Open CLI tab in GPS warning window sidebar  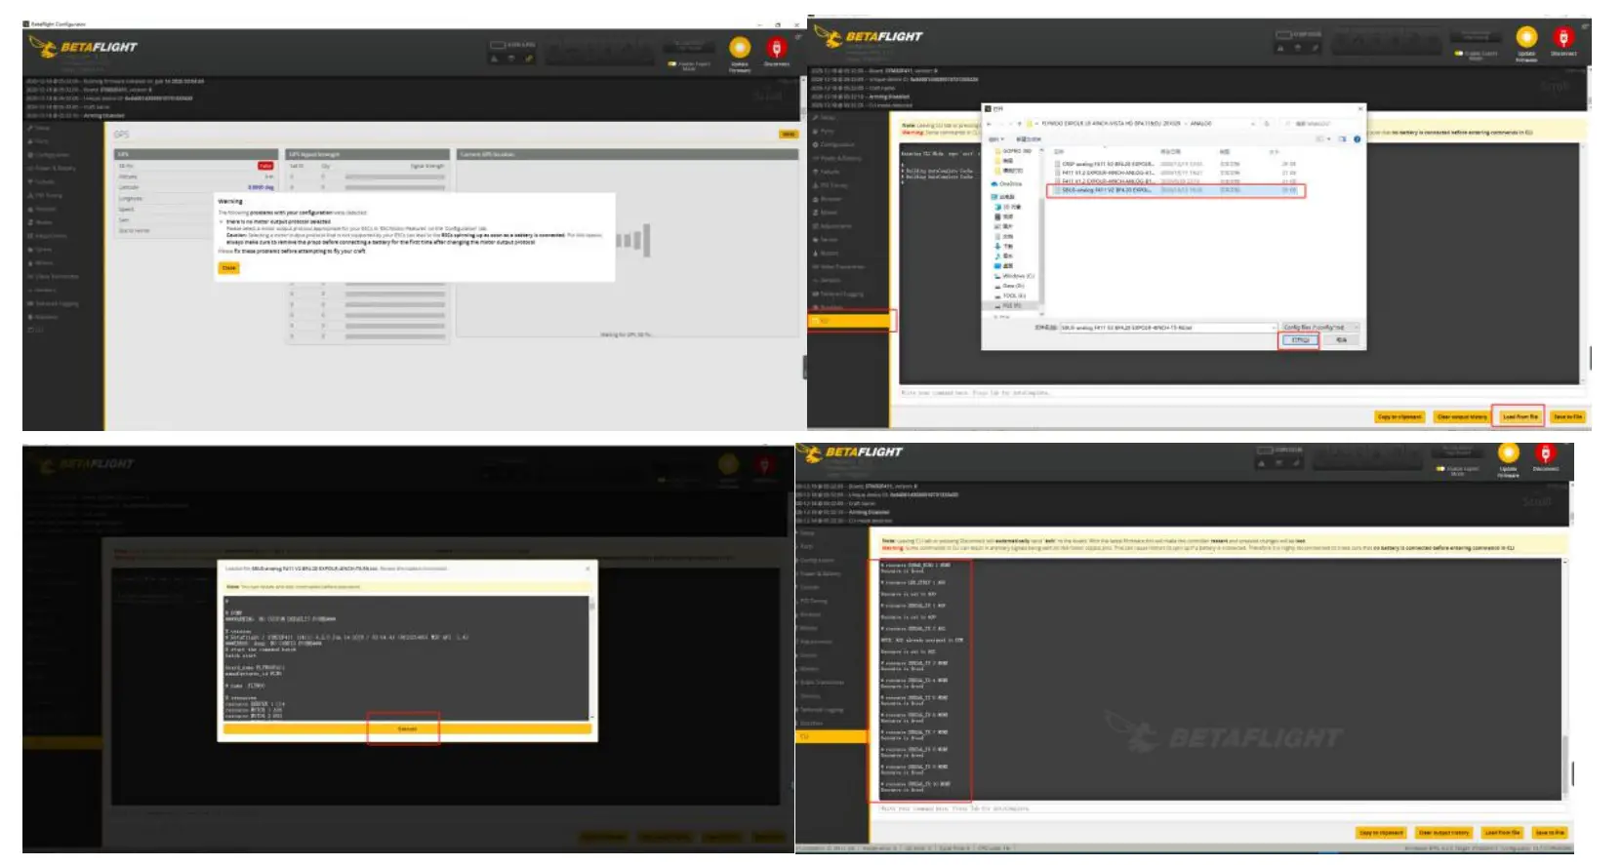coord(37,330)
